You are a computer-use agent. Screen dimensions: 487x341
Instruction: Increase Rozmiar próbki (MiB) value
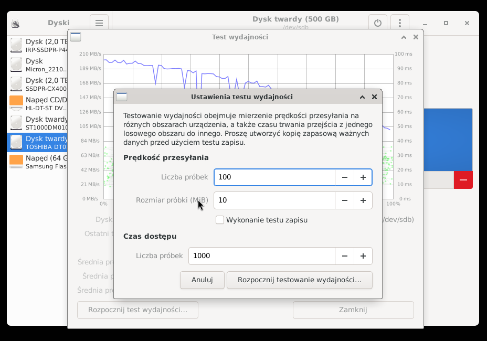click(363, 200)
